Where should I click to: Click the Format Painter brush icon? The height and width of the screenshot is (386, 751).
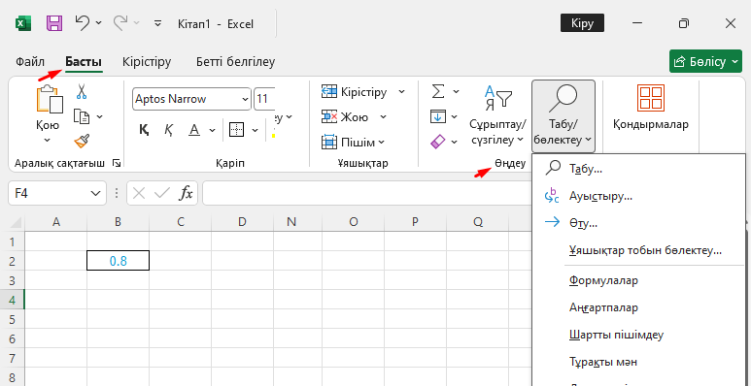[82, 141]
